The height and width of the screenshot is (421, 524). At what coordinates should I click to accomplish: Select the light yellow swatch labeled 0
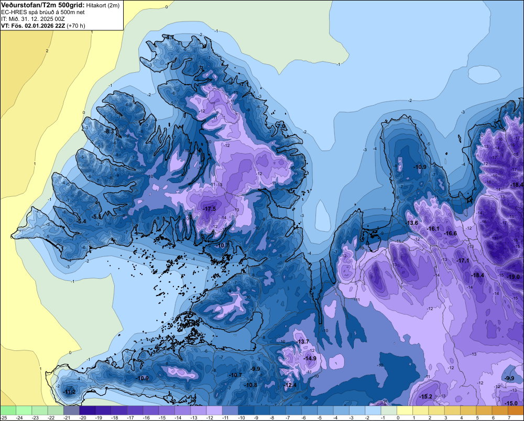pyautogui.click(x=405, y=410)
